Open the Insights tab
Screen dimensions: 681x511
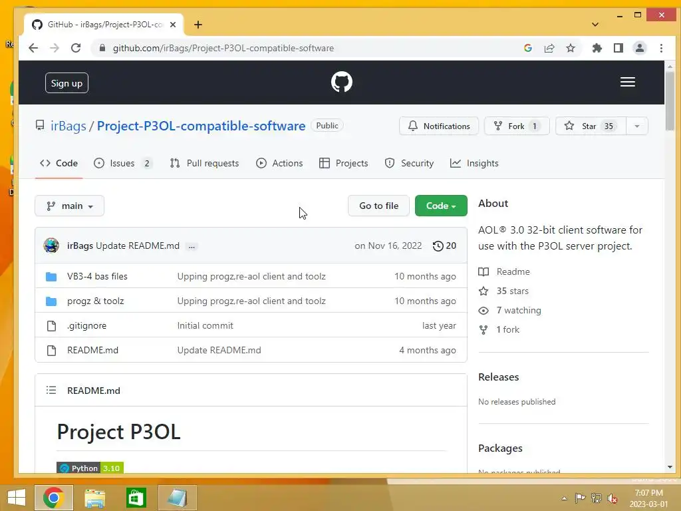click(474, 164)
